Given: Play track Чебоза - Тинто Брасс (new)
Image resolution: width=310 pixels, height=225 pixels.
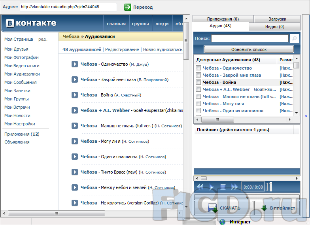Looking at the screenshot, I should (74, 172).
